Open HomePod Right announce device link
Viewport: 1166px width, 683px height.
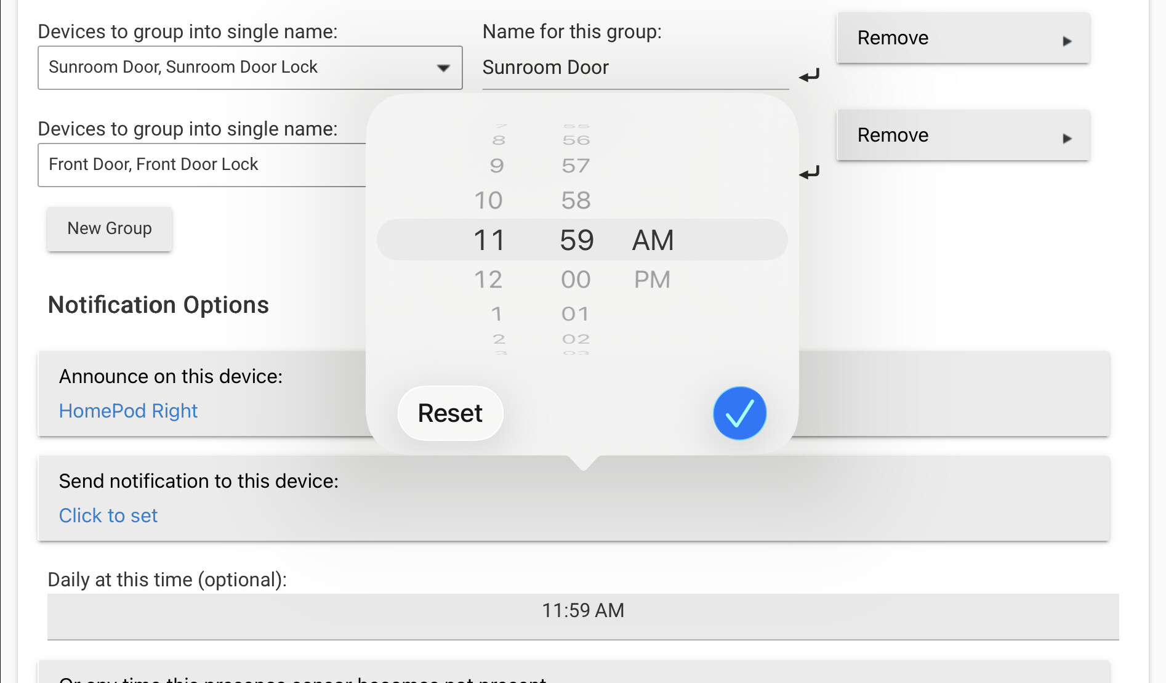click(128, 411)
